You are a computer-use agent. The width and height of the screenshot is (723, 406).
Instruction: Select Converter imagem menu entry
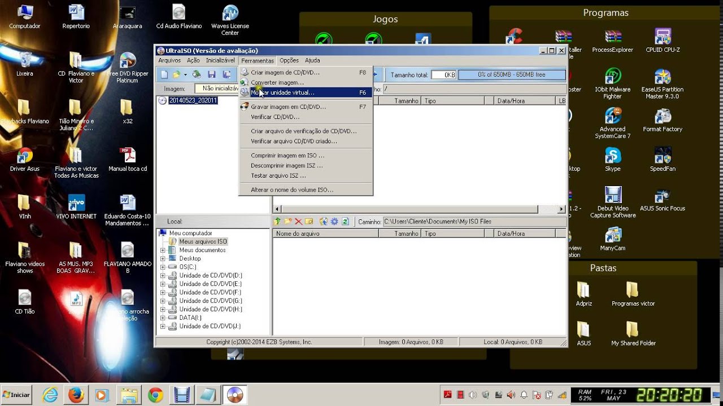tap(306, 82)
